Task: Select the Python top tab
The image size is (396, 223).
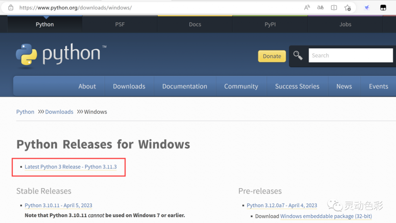Action: pos(45,24)
